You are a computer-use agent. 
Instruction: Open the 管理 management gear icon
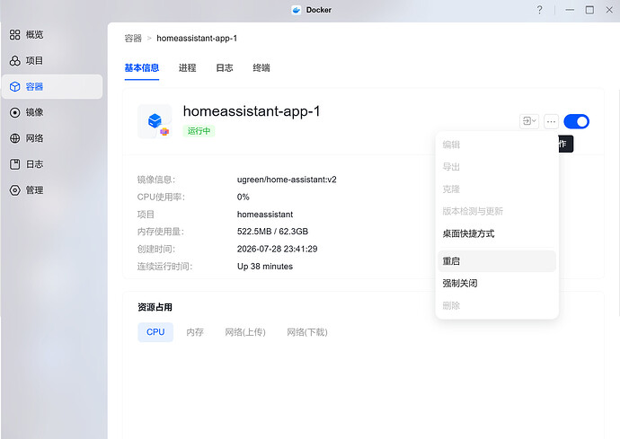click(x=14, y=190)
